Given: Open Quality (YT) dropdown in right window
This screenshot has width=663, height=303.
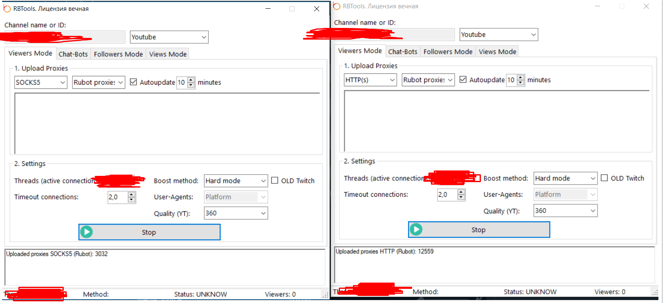Looking at the screenshot, I should (x=565, y=211).
